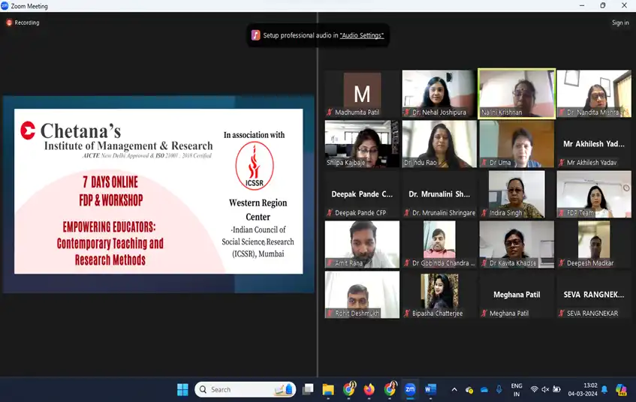Open Task View from the taskbar
The height and width of the screenshot is (402, 636).
tap(308, 389)
